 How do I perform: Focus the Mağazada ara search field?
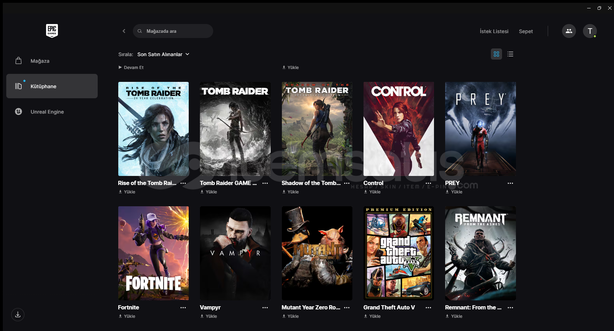pos(173,31)
